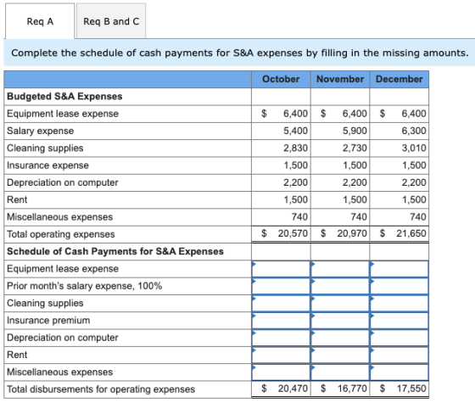Click the instruction text about missing amounts
Screen dimensions: 475x403
point(239,53)
